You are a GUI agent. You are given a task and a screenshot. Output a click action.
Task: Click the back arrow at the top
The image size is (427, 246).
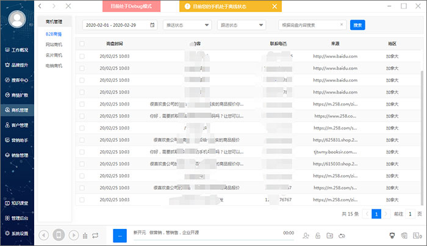pos(41,7)
